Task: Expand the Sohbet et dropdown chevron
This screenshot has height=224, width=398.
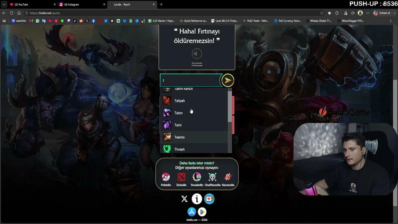Action: coord(394,13)
